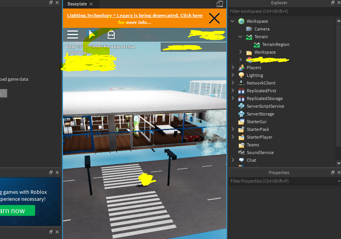Select the Camera row text
The width and height of the screenshot is (341, 239).
coord(262,29)
